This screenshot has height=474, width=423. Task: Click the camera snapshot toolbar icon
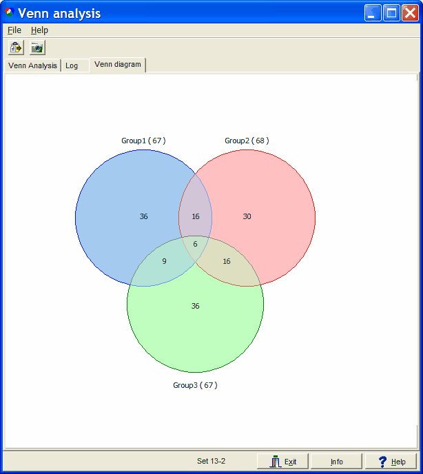tap(37, 48)
